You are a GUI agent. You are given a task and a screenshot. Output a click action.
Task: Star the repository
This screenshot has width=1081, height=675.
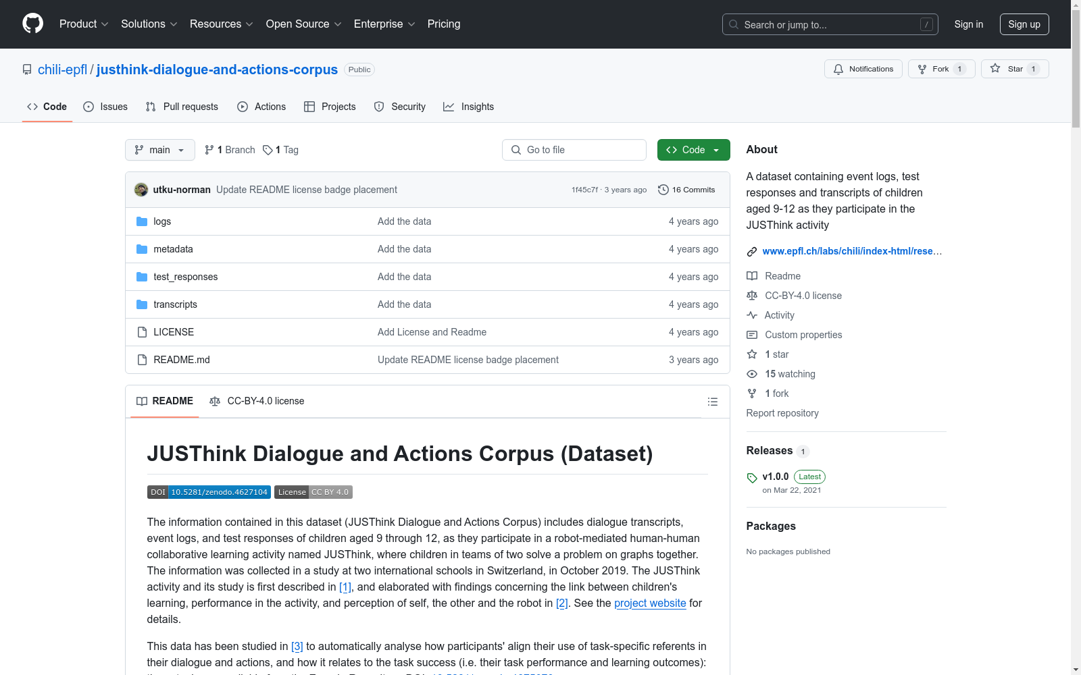[1015, 69]
